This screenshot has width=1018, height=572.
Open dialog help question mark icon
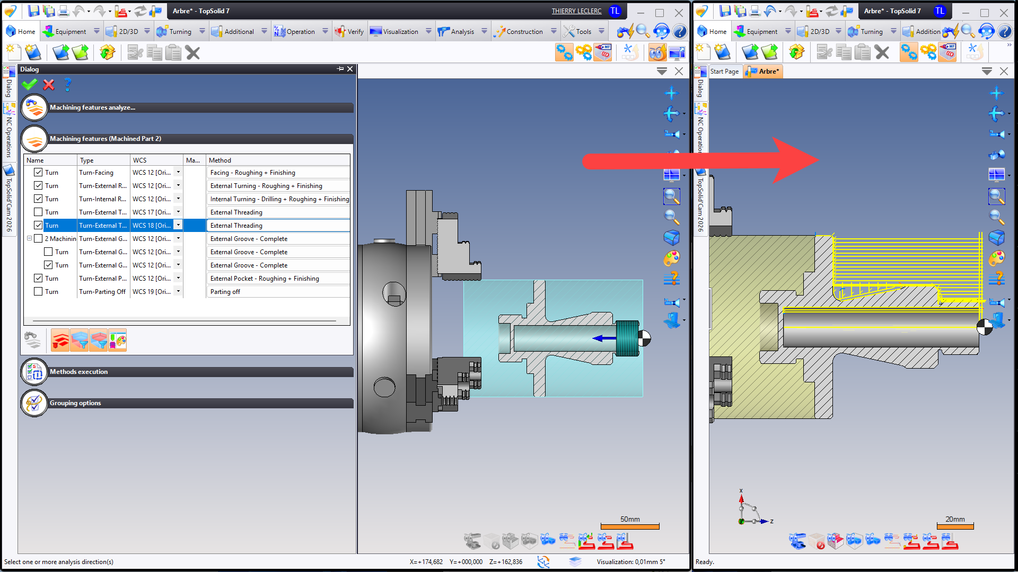67,84
